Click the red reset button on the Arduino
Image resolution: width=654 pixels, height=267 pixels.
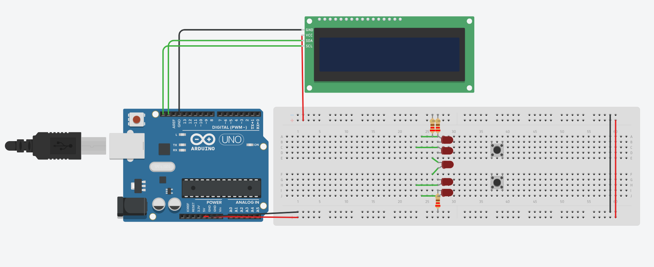tap(137, 120)
